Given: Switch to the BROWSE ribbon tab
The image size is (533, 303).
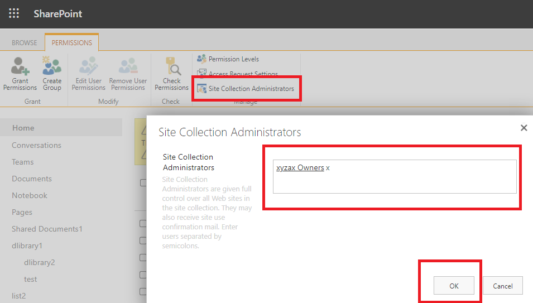Looking at the screenshot, I should [25, 43].
